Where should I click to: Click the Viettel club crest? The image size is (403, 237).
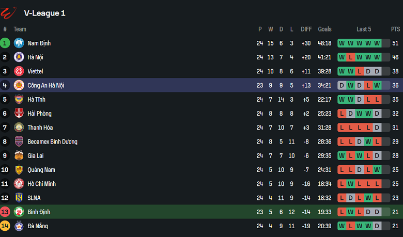pos(19,71)
